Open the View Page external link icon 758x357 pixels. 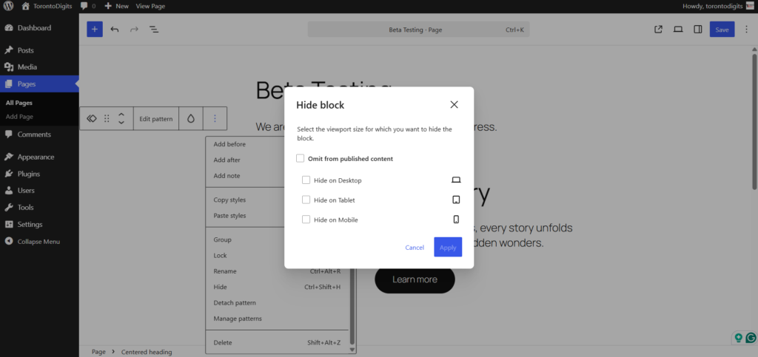pyautogui.click(x=658, y=30)
